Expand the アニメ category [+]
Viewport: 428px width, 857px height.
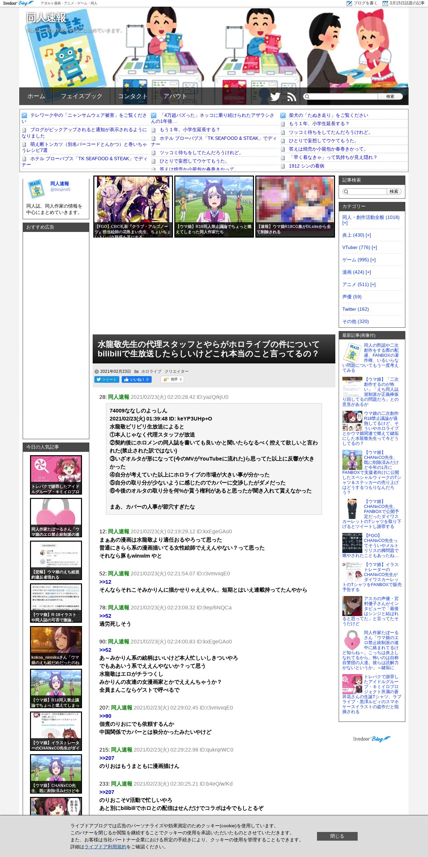pyautogui.click(x=373, y=284)
